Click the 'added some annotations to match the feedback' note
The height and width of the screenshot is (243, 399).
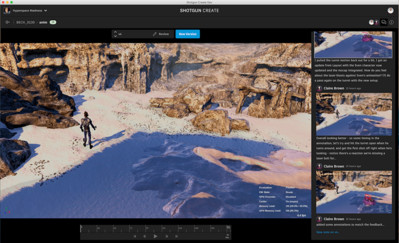tap(350, 224)
